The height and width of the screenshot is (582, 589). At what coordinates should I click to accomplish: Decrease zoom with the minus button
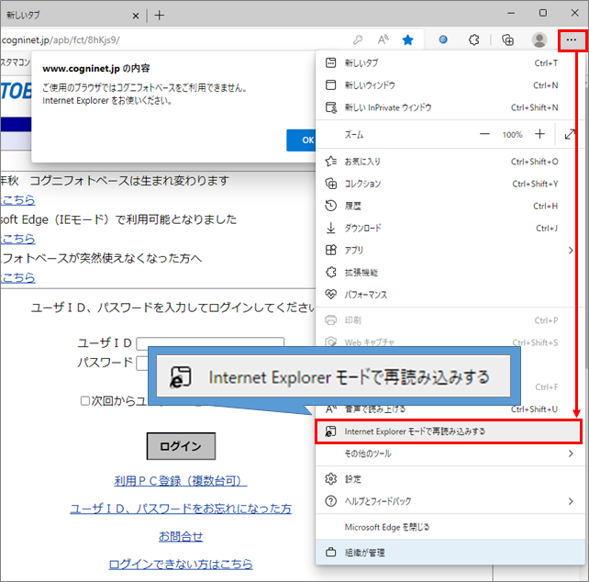[484, 134]
